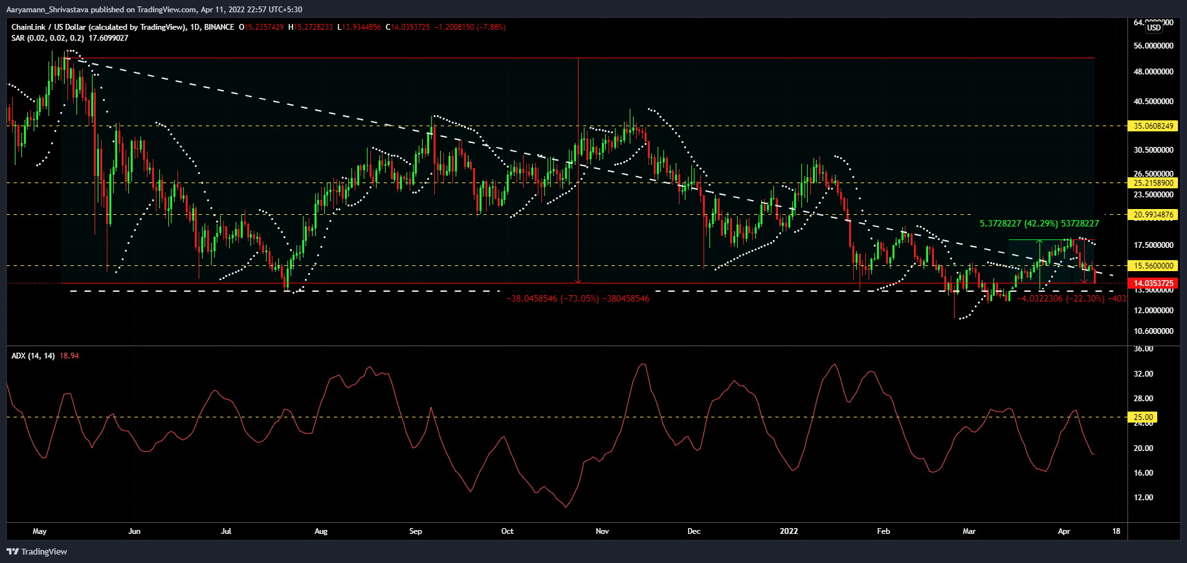Click the Apr label on time axis

pos(1063,531)
